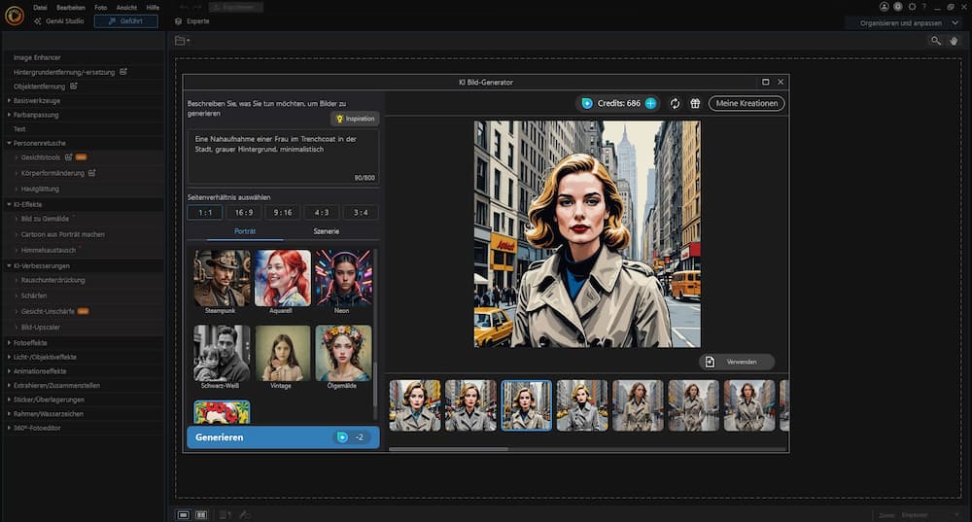
Task: Open Meine Kreationen
Action: (746, 103)
